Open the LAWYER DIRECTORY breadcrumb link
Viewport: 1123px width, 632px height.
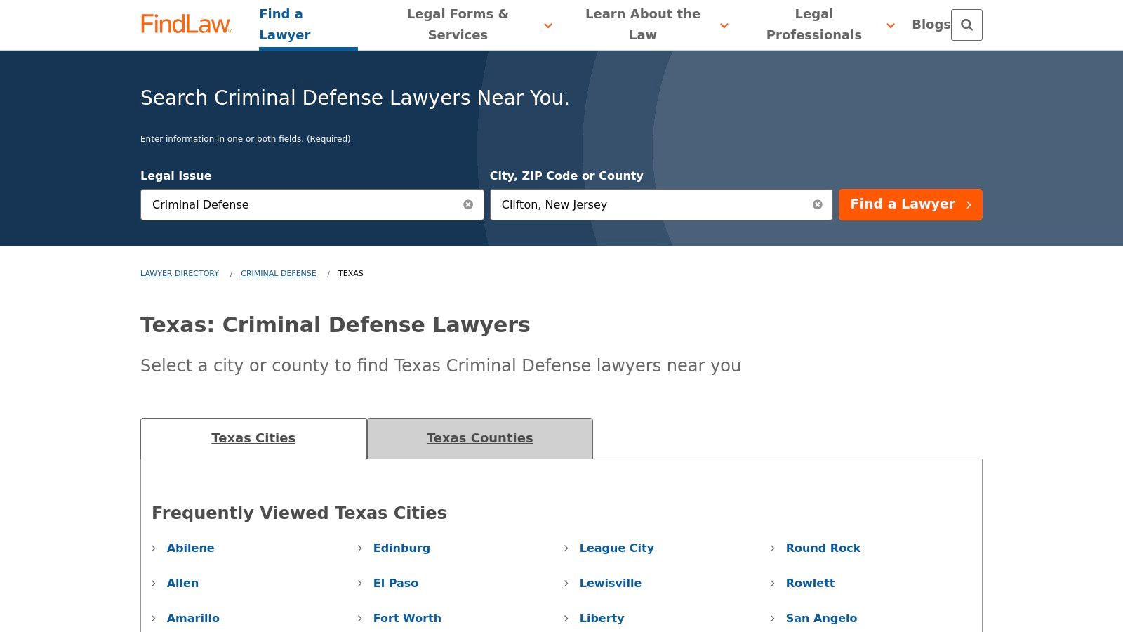[179, 273]
